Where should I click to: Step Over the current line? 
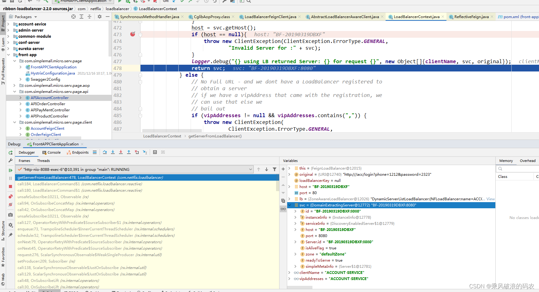pos(105,152)
